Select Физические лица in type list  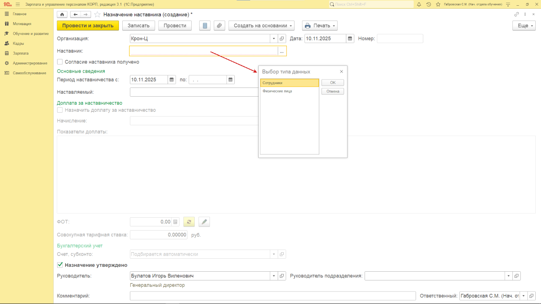pyautogui.click(x=277, y=91)
